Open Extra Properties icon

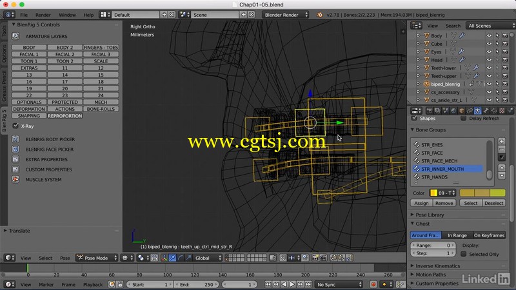click(15, 159)
